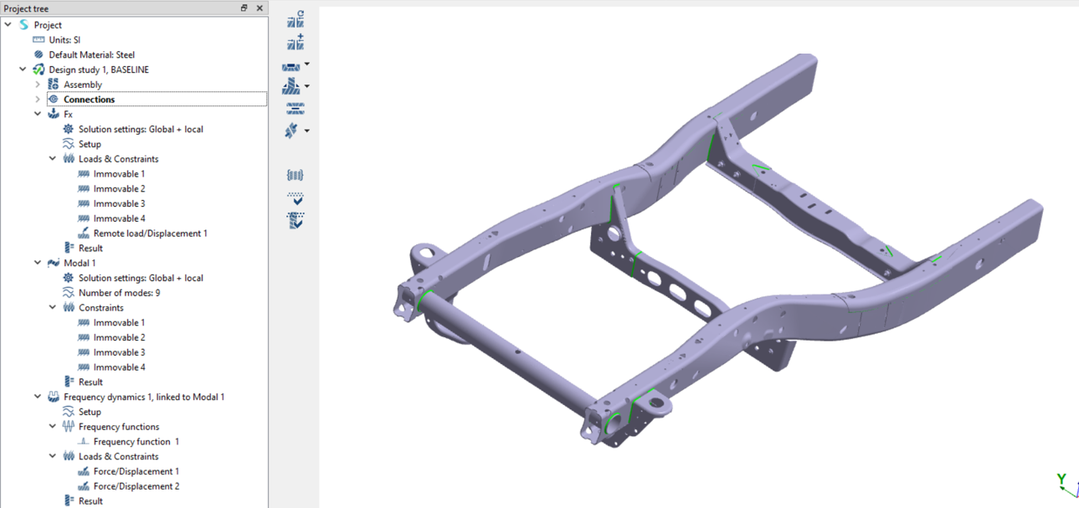
Task: Collapse the Frequency functions node
Action: [53, 427]
